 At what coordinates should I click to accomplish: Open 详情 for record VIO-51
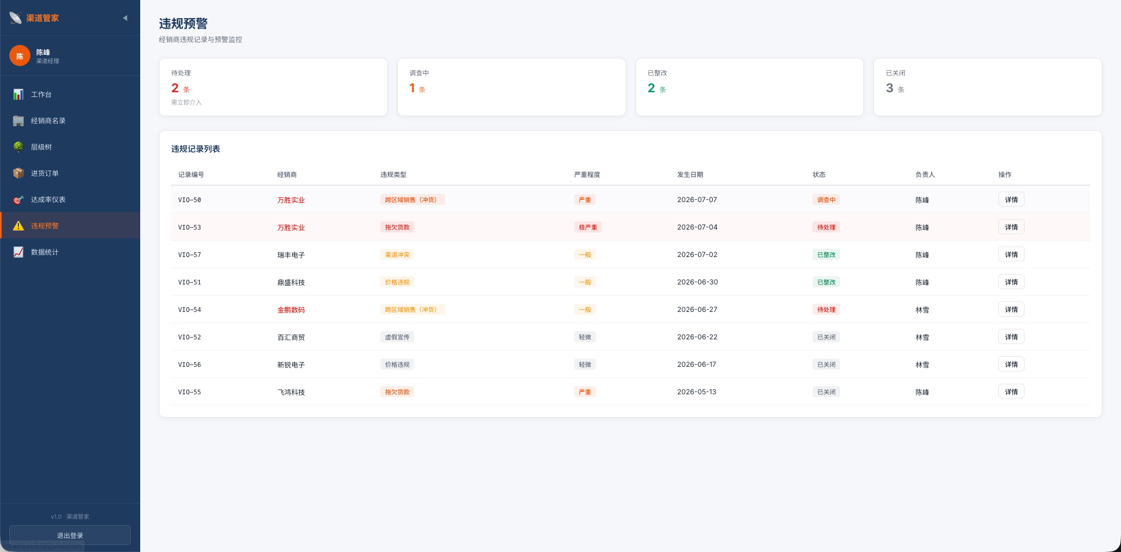(1011, 282)
